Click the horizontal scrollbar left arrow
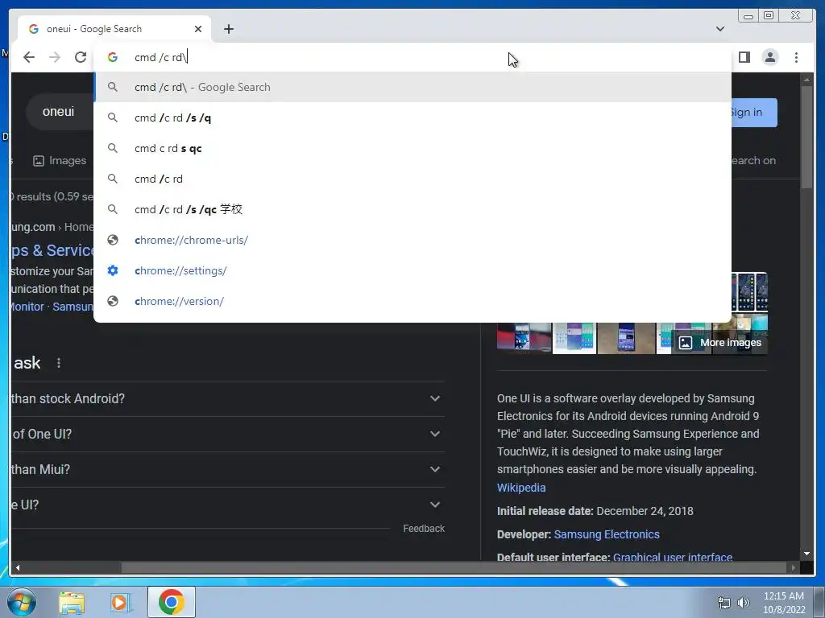The height and width of the screenshot is (618, 825). click(18, 567)
